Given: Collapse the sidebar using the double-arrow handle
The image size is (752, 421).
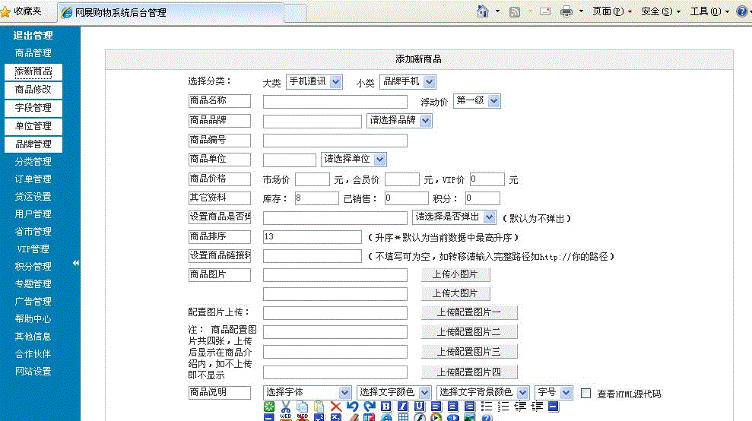Looking at the screenshot, I should click(76, 263).
